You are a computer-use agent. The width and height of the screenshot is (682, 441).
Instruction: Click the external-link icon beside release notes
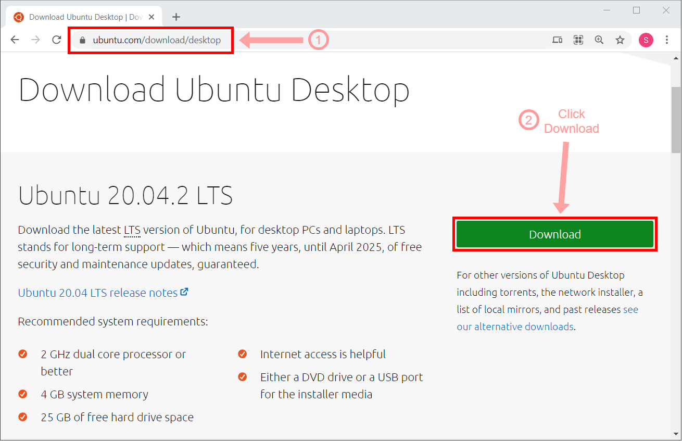coord(185,292)
